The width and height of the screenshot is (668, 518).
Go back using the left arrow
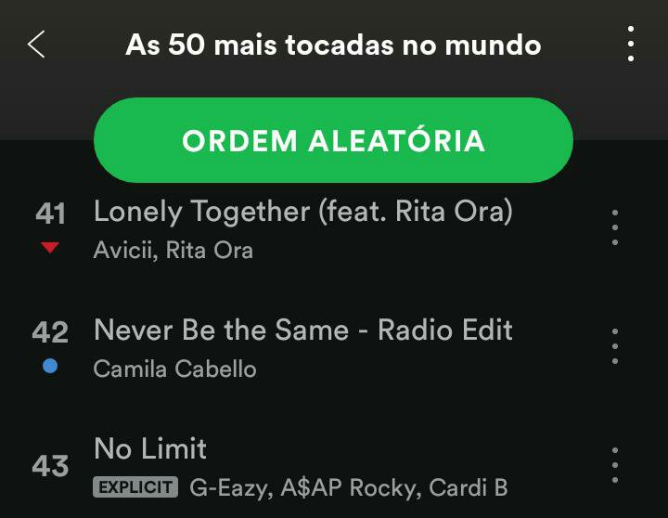click(36, 45)
